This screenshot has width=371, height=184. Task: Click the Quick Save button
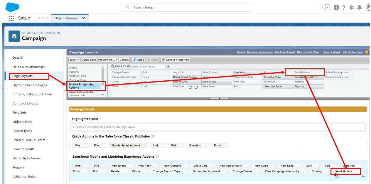89,60
